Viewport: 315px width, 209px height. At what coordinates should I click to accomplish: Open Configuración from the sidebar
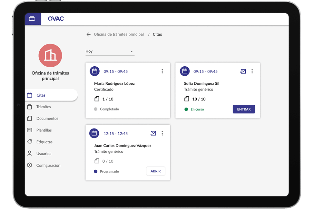[x=48, y=166]
